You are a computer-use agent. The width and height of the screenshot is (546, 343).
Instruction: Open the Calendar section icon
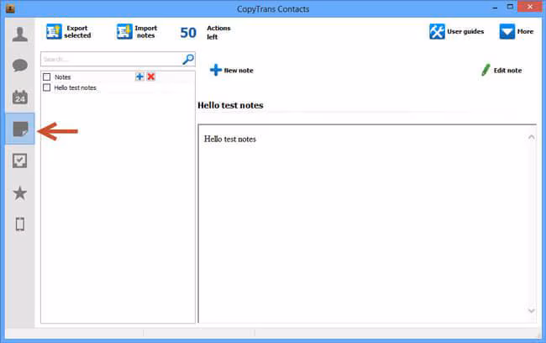[20, 97]
